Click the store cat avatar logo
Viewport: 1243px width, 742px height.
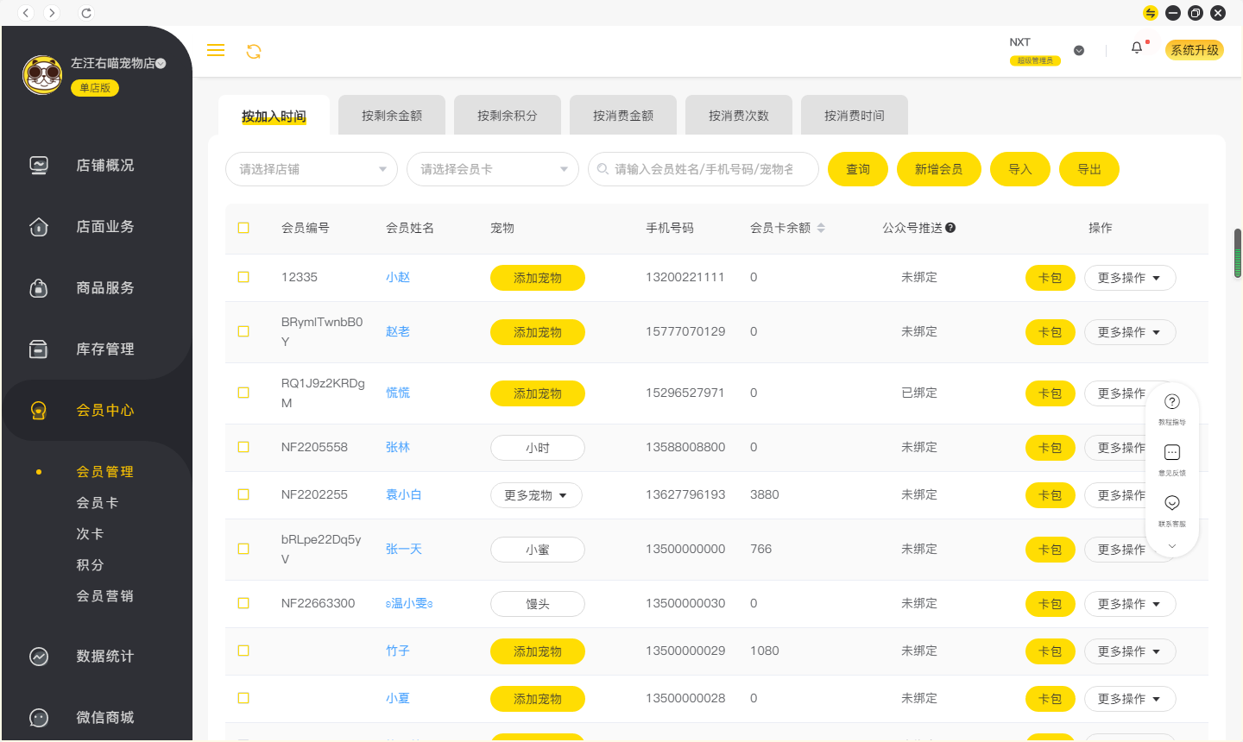[42, 75]
